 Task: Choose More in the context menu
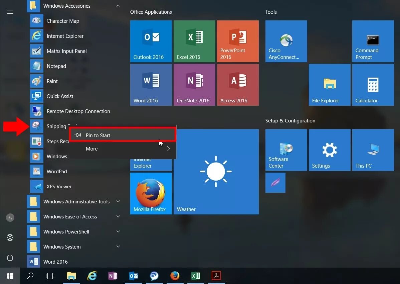[x=123, y=149]
